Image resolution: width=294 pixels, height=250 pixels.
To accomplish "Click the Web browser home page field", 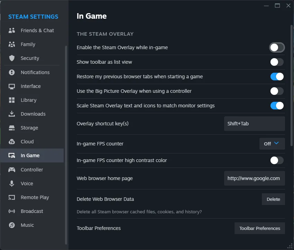I will 254,178.
